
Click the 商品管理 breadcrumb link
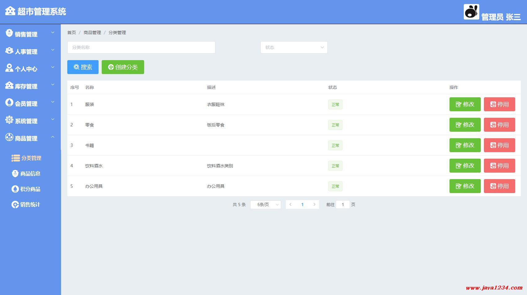[x=92, y=33]
